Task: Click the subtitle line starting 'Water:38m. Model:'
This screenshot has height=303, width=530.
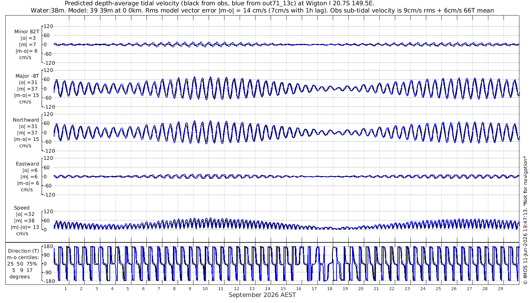Action: coord(262,10)
